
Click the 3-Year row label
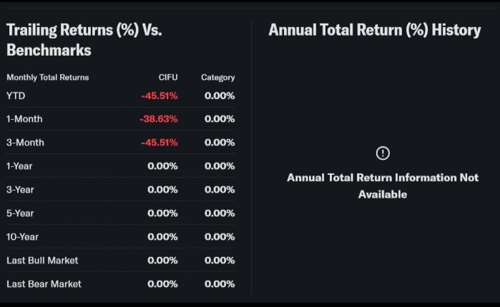20,190
